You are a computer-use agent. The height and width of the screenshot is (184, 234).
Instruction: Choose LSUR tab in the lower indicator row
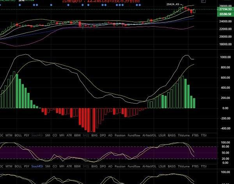pyautogui.click(x=162, y=166)
